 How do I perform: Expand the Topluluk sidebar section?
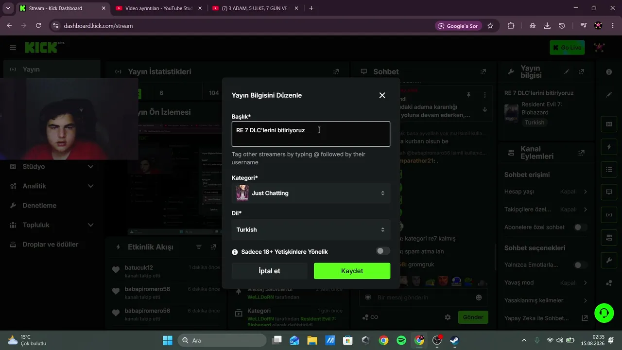click(x=52, y=225)
